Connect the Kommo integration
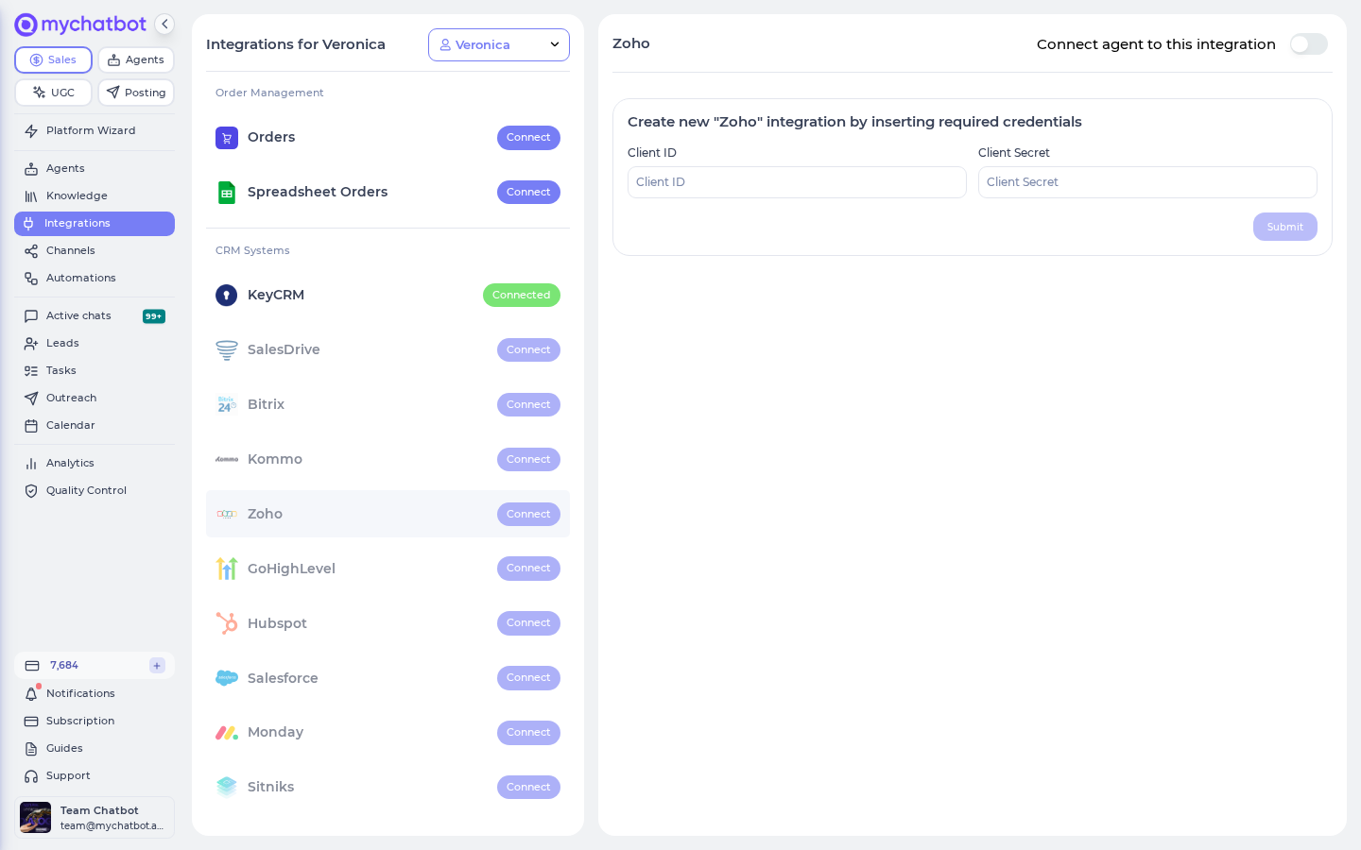The image size is (1361, 850). tap(528, 460)
